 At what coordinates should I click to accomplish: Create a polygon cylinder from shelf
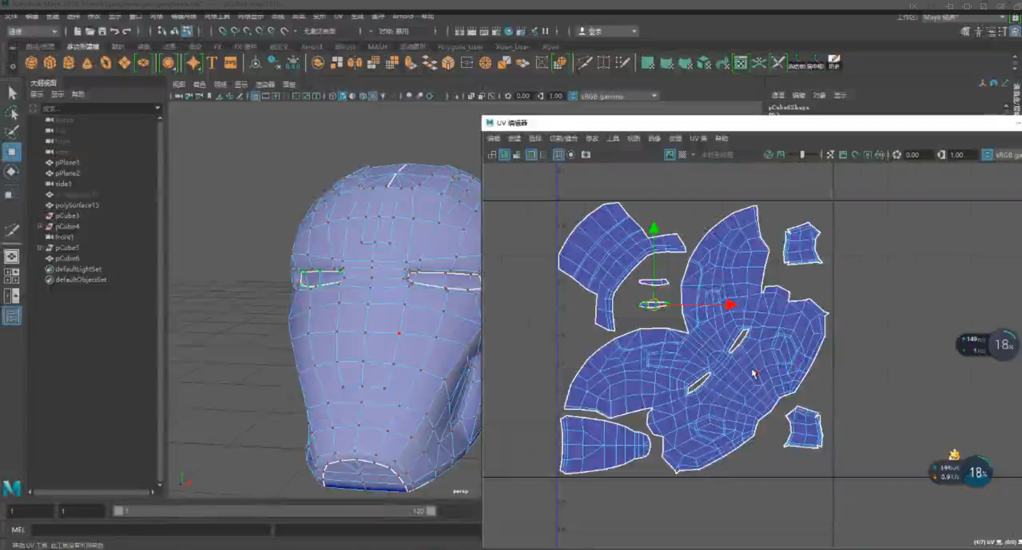point(69,63)
